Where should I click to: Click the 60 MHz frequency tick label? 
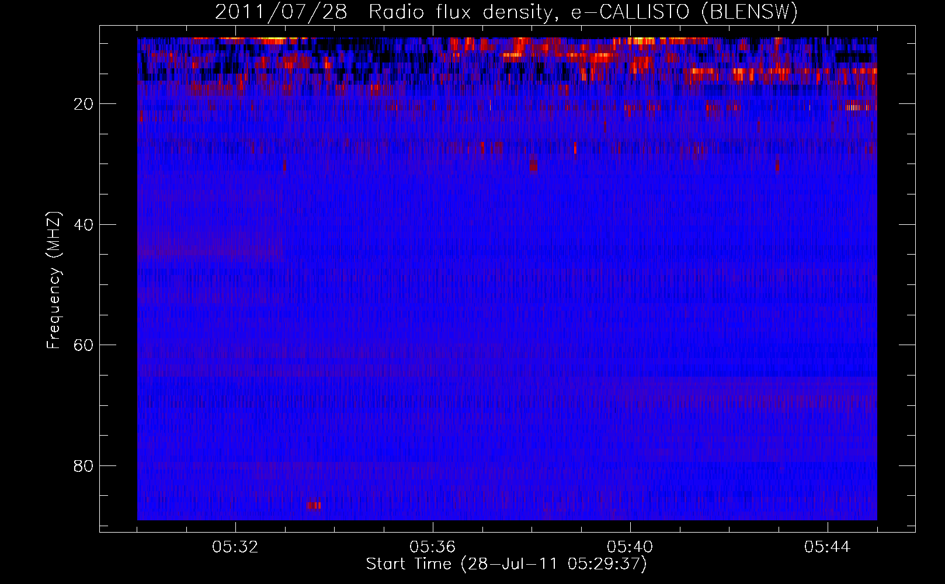[84, 345]
